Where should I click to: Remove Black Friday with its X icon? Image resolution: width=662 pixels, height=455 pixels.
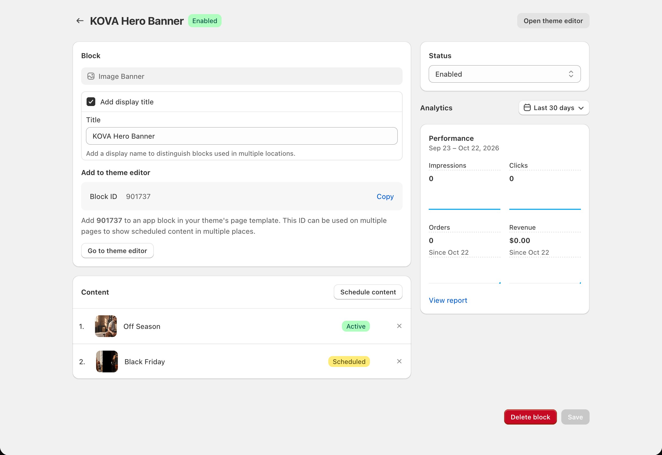pos(399,361)
